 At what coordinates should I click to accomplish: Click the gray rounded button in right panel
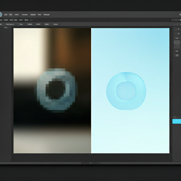(177, 42)
